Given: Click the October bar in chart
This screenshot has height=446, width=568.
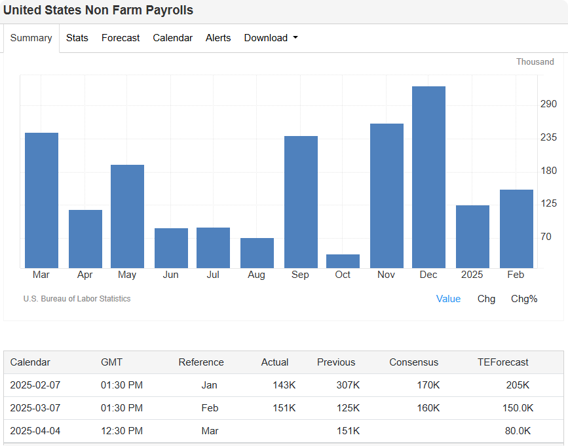Looking at the screenshot, I should coord(343,261).
